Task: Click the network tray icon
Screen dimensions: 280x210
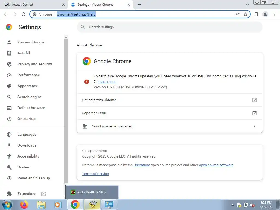Action: pos(246,205)
